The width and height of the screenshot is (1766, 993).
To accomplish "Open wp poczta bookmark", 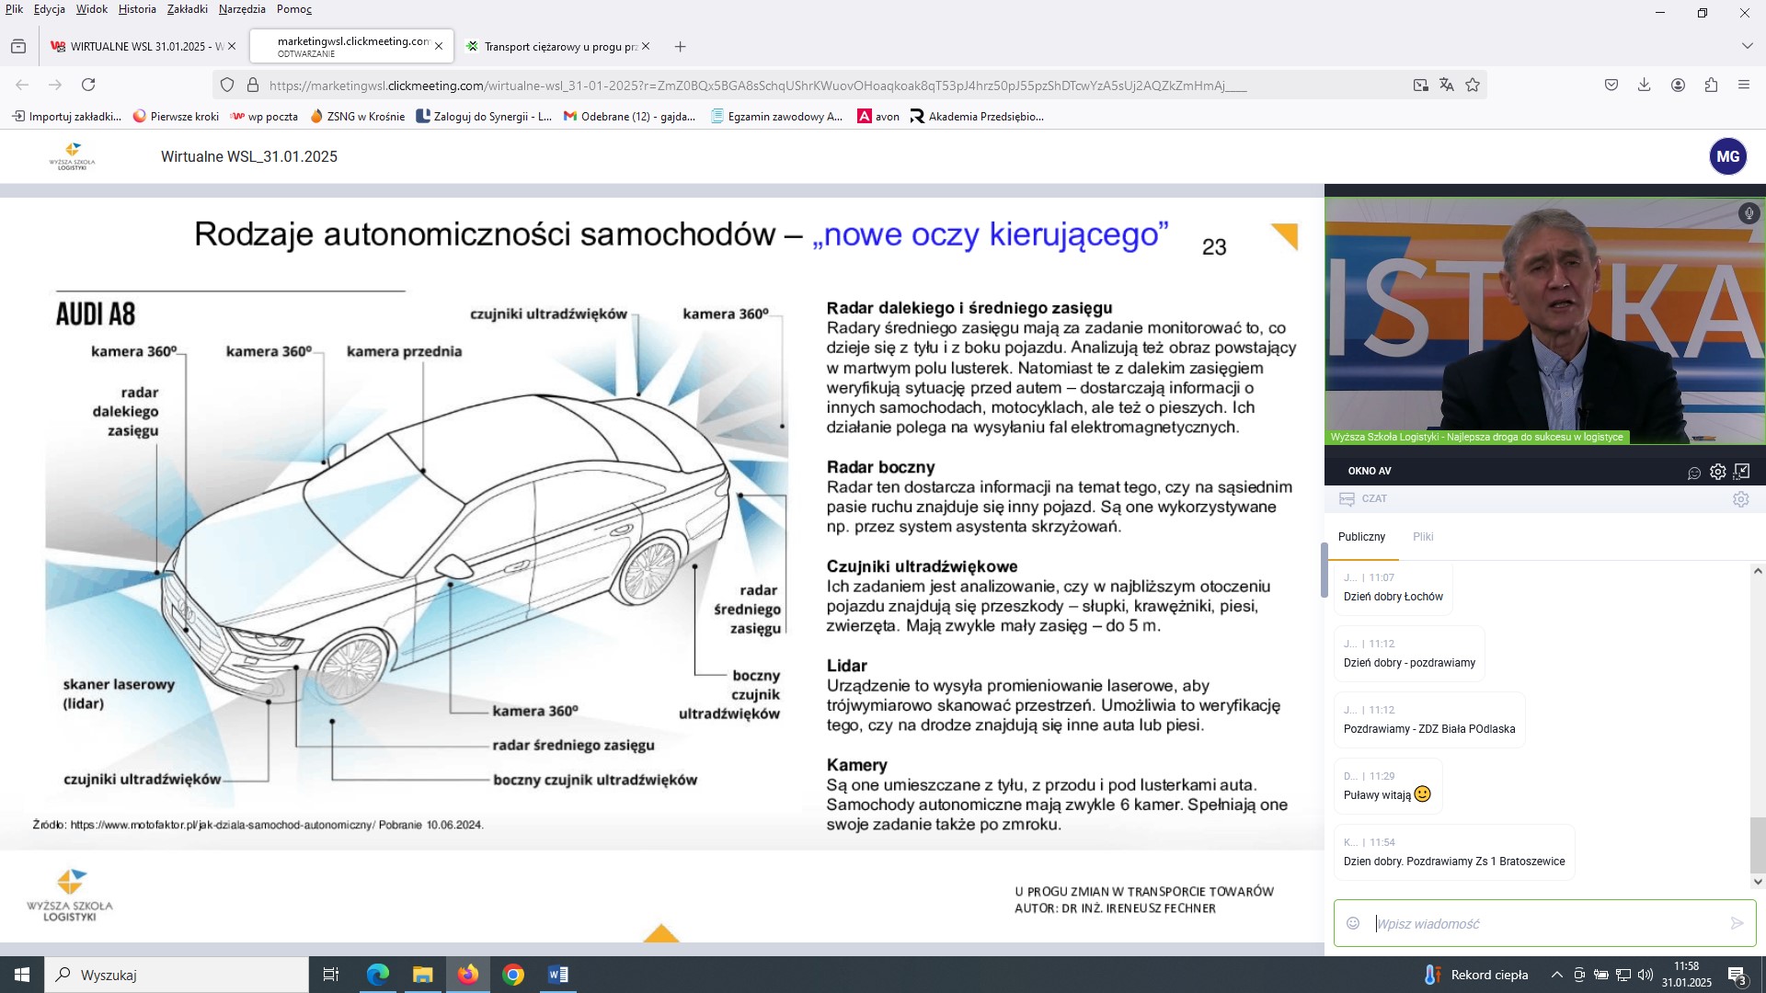I will [264, 117].
